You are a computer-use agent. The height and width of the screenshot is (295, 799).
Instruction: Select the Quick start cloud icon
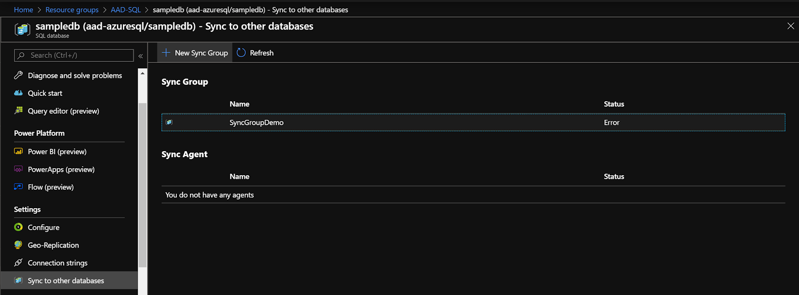(x=18, y=93)
